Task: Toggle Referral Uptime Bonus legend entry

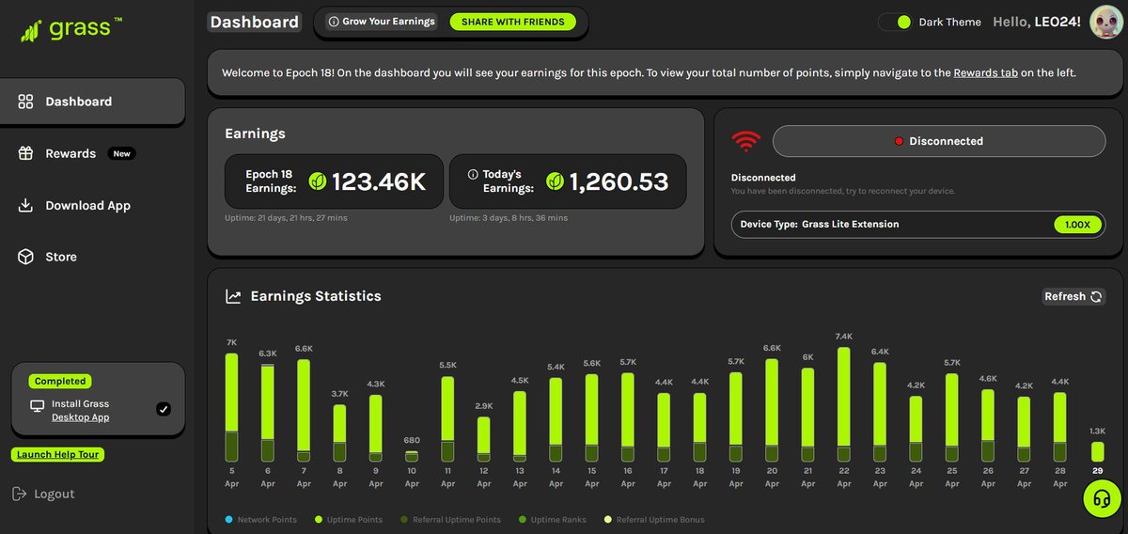Action: click(x=654, y=519)
